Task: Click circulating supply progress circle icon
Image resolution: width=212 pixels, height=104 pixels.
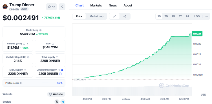Action: (x=60, y=74)
